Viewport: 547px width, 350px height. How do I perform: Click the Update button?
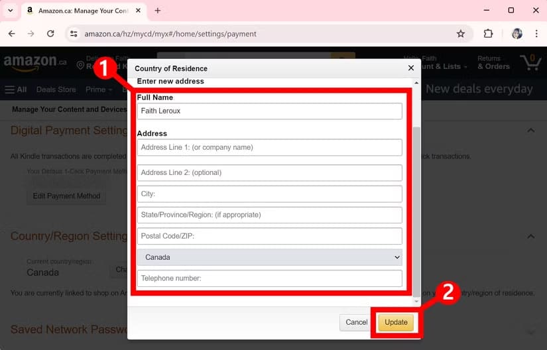pos(396,322)
